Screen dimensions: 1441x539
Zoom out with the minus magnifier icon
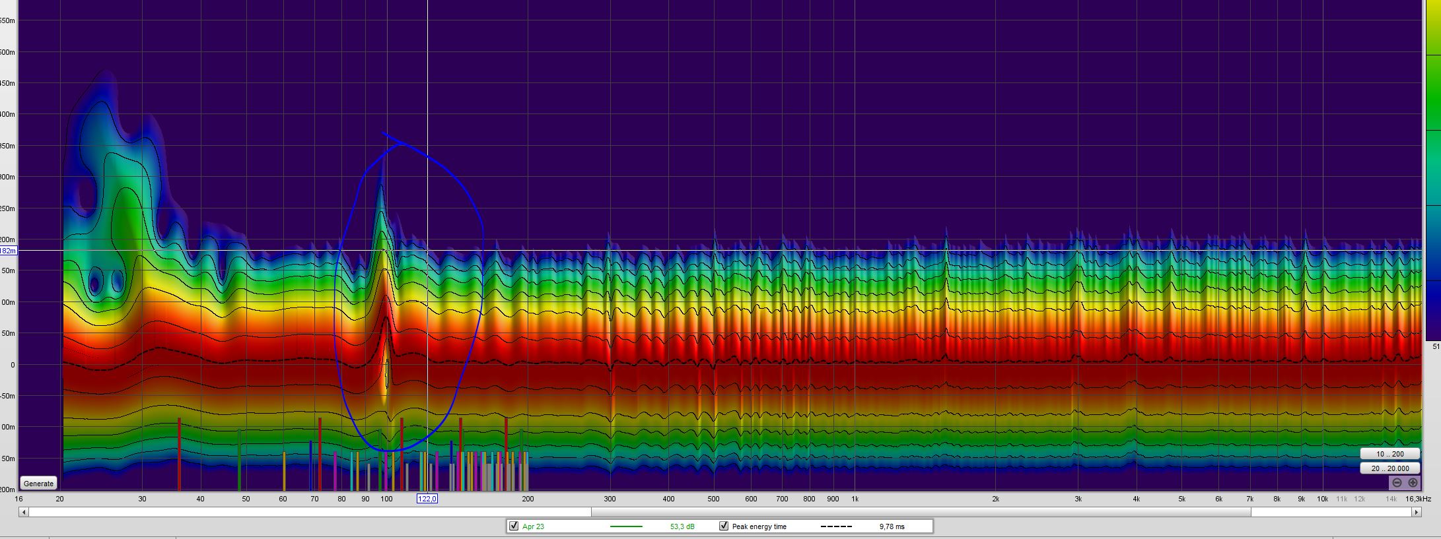(1397, 483)
